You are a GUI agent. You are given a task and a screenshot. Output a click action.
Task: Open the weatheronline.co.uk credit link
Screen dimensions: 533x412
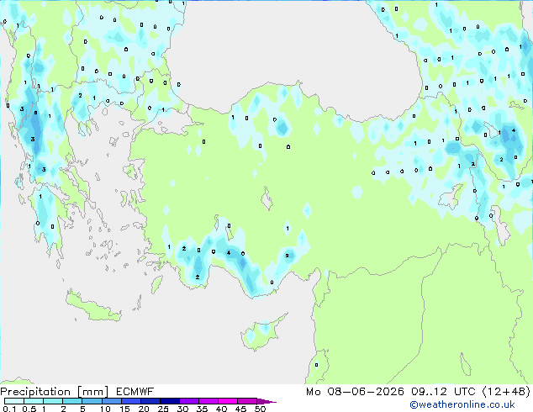[x=462, y=404]
